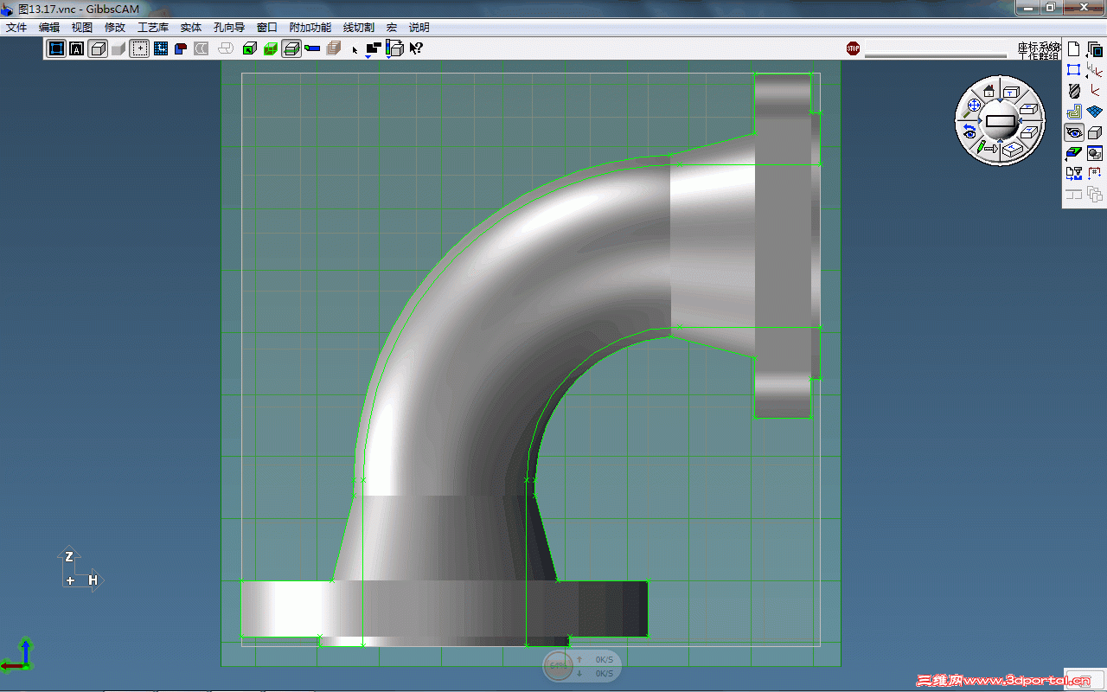Open the 线切割 menu
Screen dimensions: 1107x692
coord(359,28)
